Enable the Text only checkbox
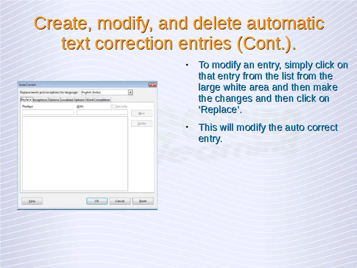 pyautogui.click(x=112, y=107)
